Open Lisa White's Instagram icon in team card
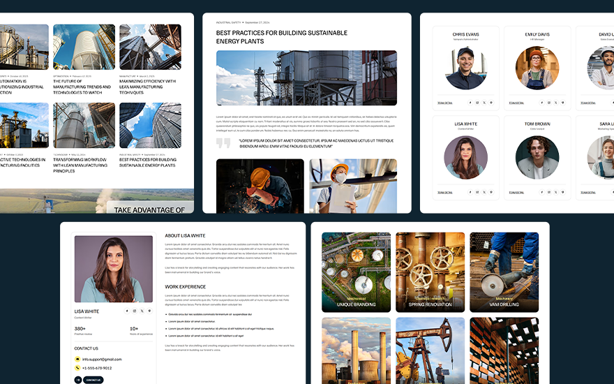The width and height of the screenshot is (614, 384). [477, 193]
